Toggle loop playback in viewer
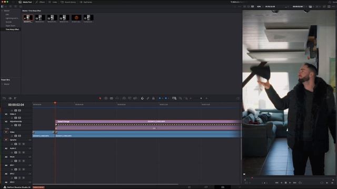Screen dimensions: 337x189 [300, 183]
